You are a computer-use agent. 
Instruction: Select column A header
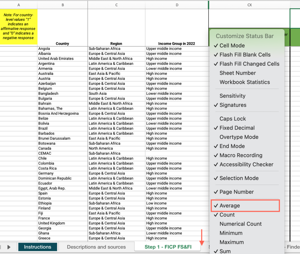[x=18, y=5]
